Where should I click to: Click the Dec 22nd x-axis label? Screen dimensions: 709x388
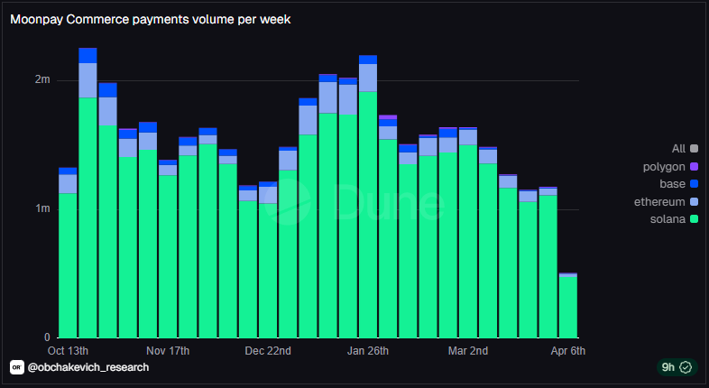[268, 350]
